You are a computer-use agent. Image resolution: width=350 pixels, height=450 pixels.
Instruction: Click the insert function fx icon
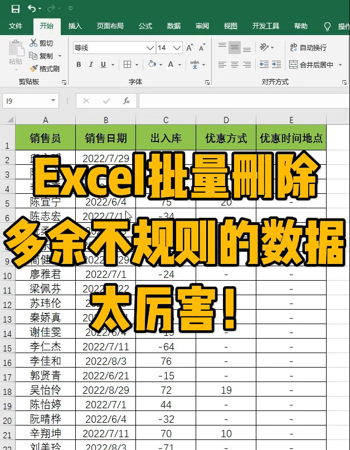[x=127, y=101]
